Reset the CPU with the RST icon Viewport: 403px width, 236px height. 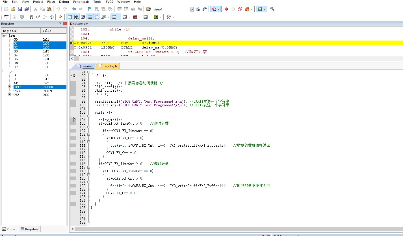6,17
